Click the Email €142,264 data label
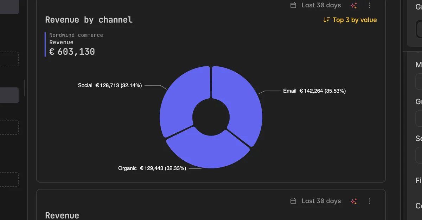 pyautogui.click(x=314, y=91)
